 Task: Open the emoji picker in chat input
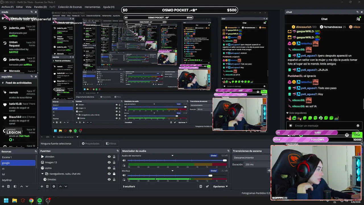tap(358, 126)
